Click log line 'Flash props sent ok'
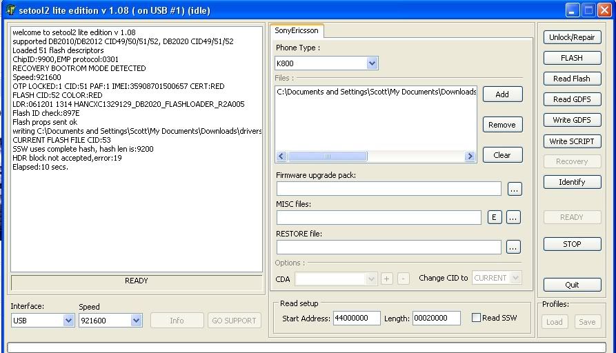The image size is (616, 353). pyautogui.click(x=45, y=122)
